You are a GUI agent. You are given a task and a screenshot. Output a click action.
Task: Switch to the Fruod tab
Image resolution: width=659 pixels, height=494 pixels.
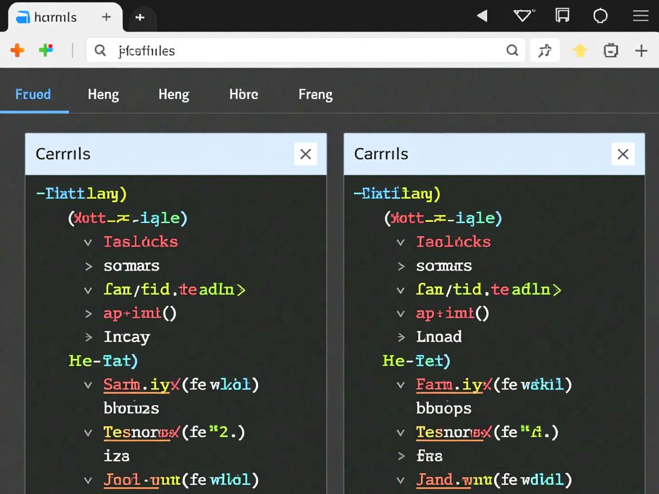click(x=33, y=94)
